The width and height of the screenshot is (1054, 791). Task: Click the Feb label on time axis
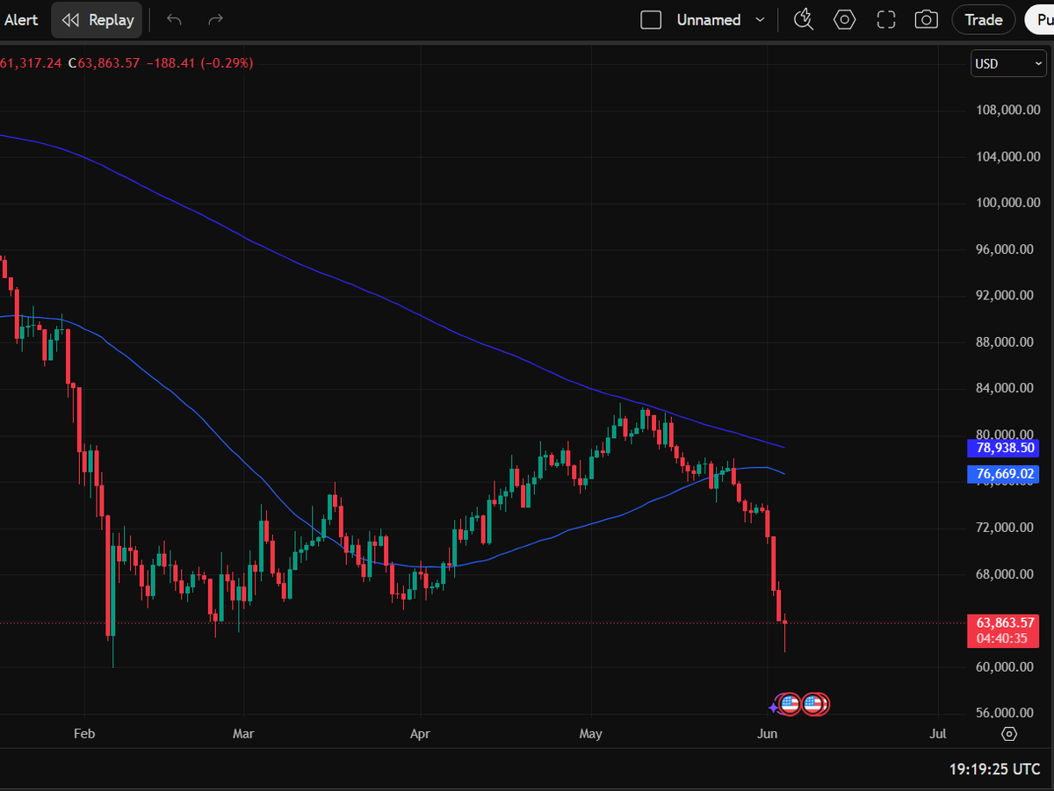click(x=83, y=734)
